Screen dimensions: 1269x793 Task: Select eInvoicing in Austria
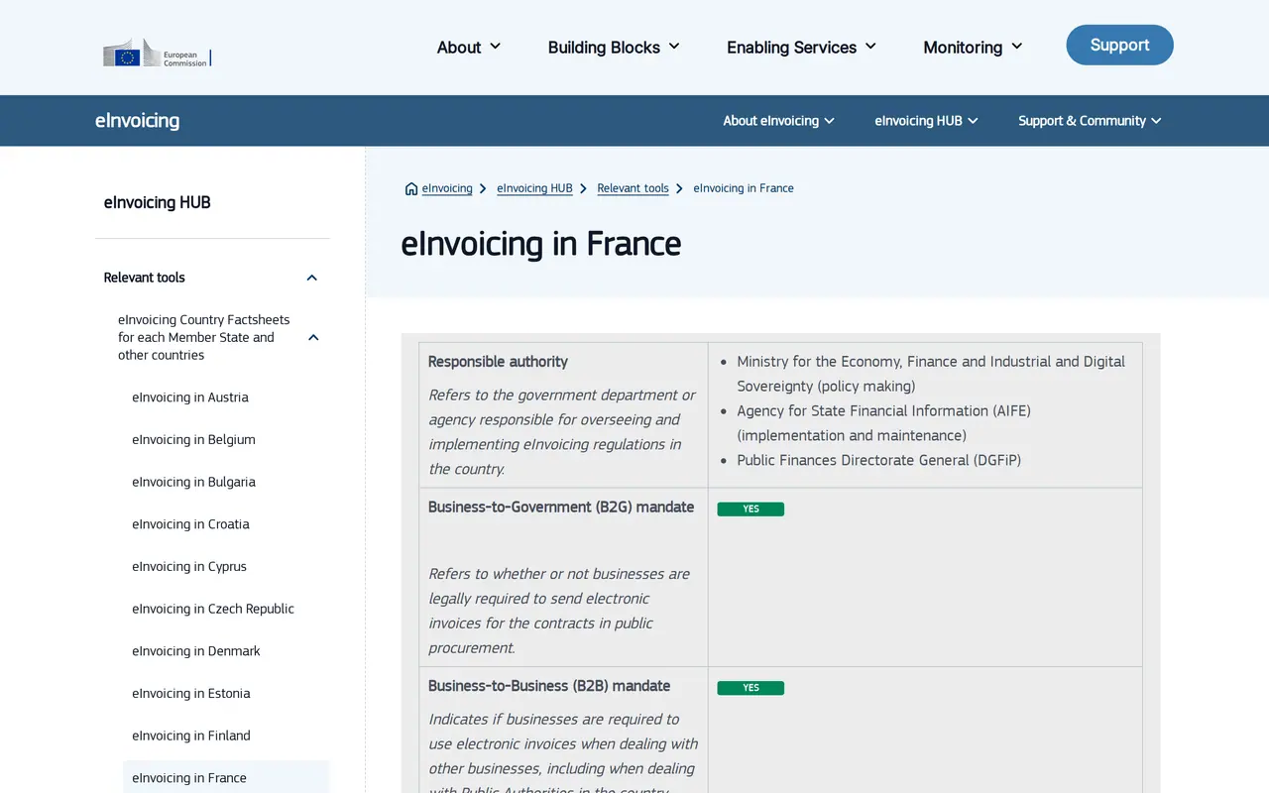click(x=190, y=397)
